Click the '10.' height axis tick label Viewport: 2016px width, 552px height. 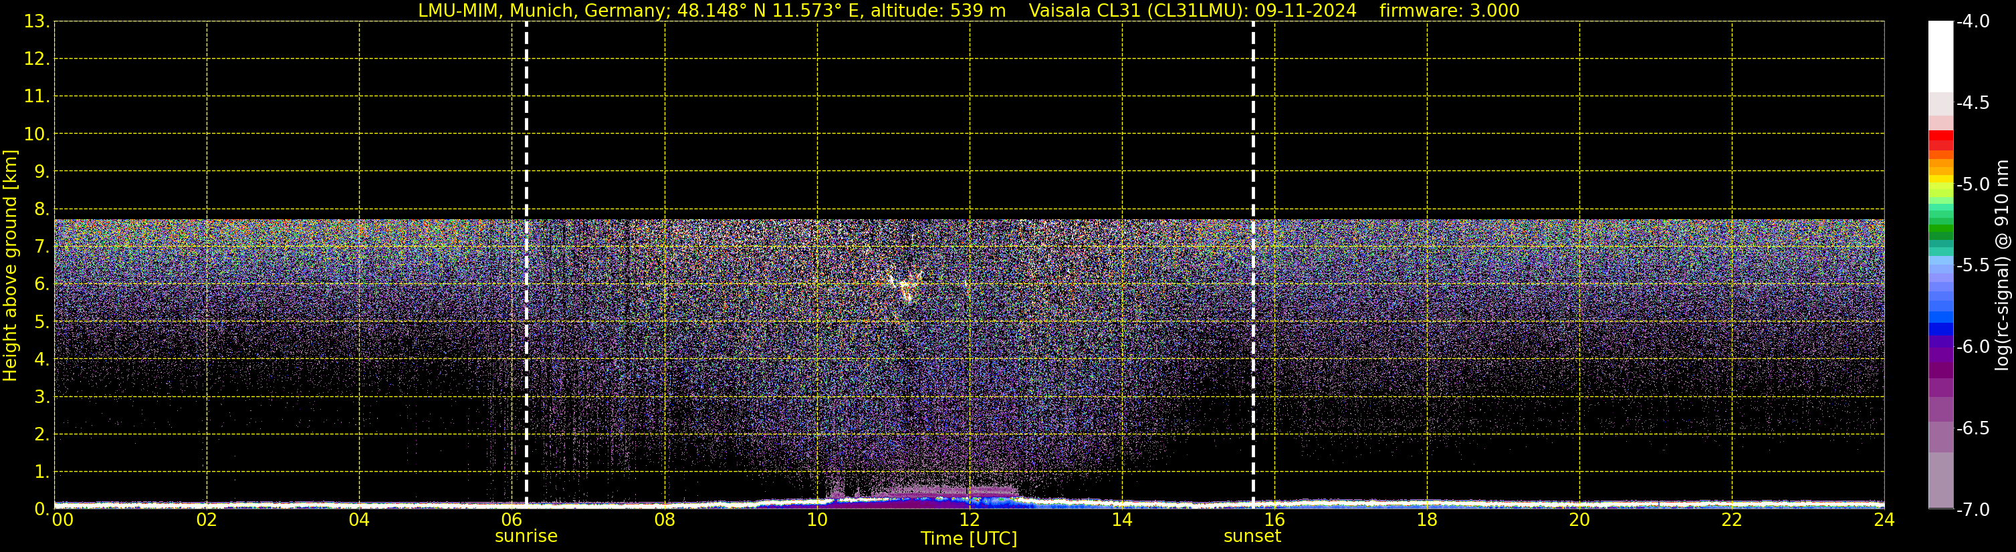37,134
